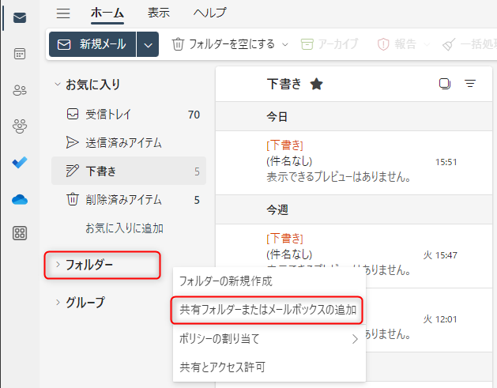Viewport: 497px width, 388px height.
Task: Toggle the hamburger navigation pane button
Action: 64,13
